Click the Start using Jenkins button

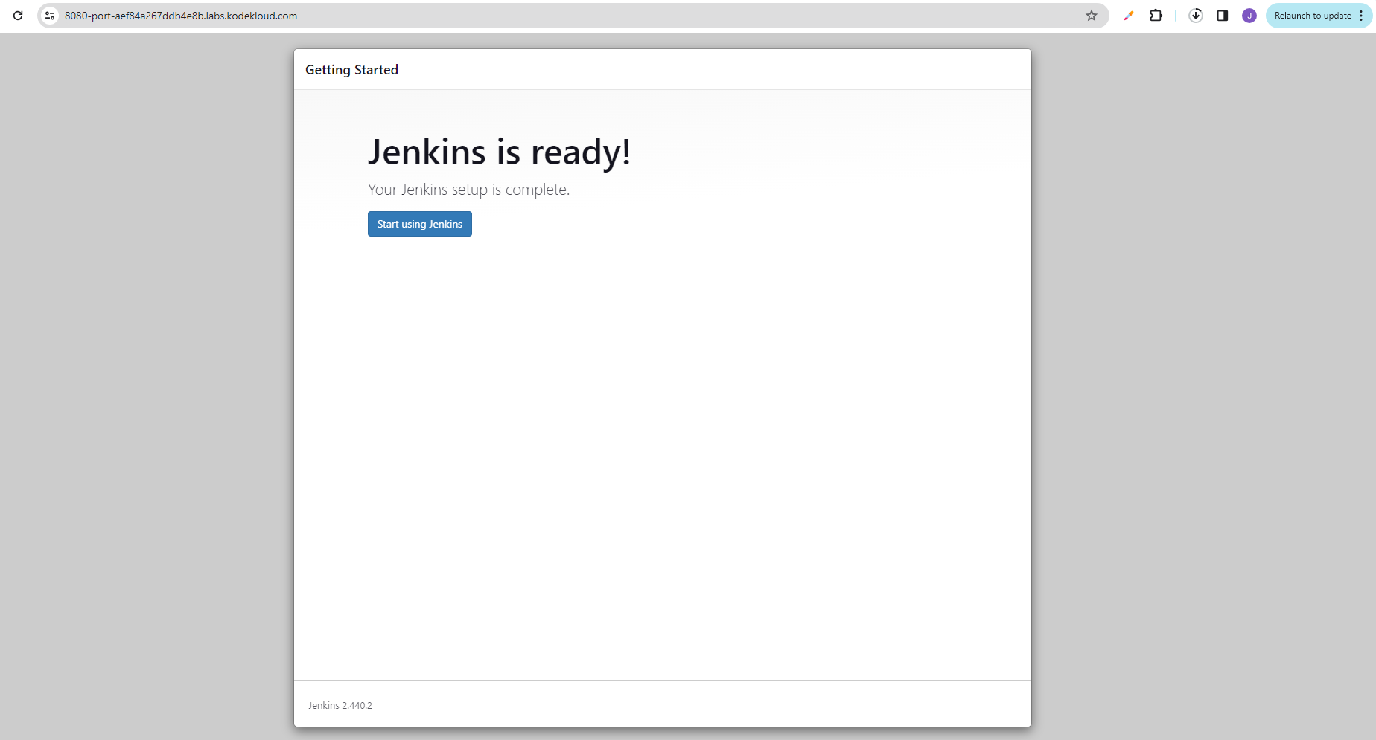[x=420, y=224]
